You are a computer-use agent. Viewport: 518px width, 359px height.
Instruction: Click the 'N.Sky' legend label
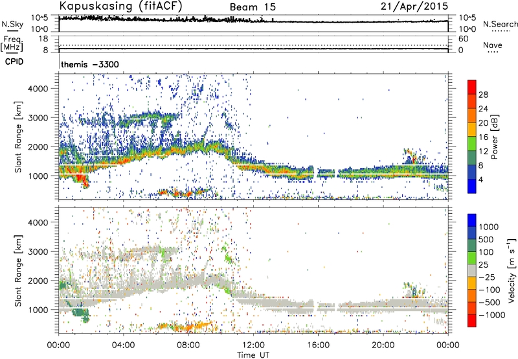12,24
